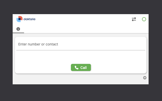Open the info icon below the card
Viewport: 162px width, 101px height.
145,78
